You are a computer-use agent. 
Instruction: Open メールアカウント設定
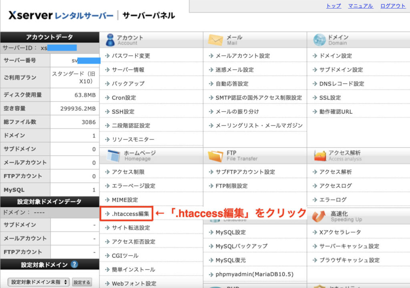pos(243,56)
